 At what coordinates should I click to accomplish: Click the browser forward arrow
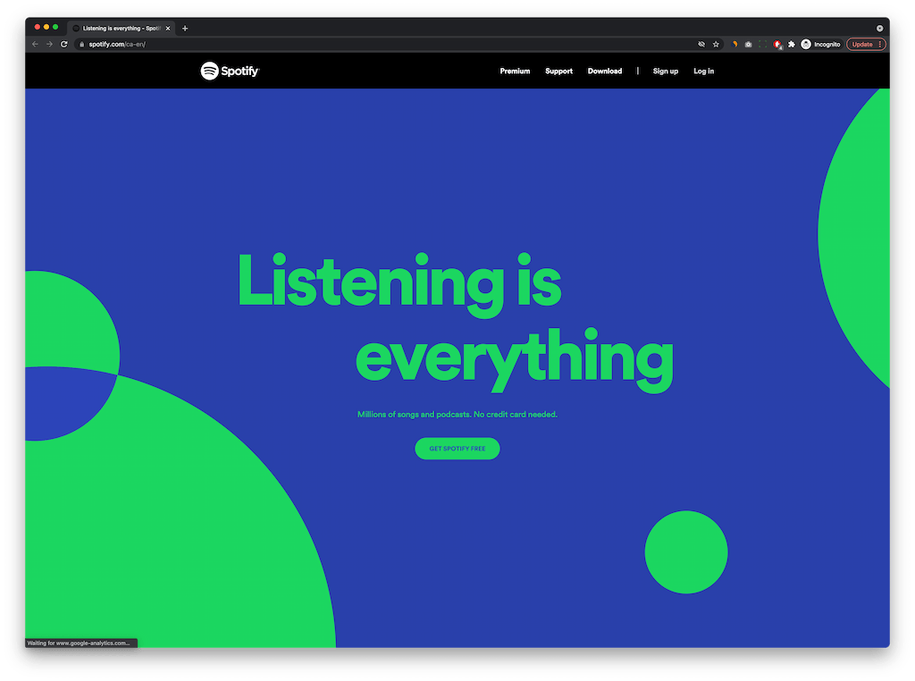[48, 44]
